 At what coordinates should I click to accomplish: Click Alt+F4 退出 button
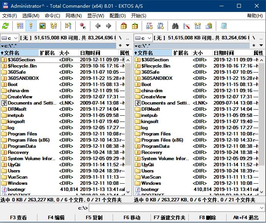pyautogui.click(x=246, y=218)
